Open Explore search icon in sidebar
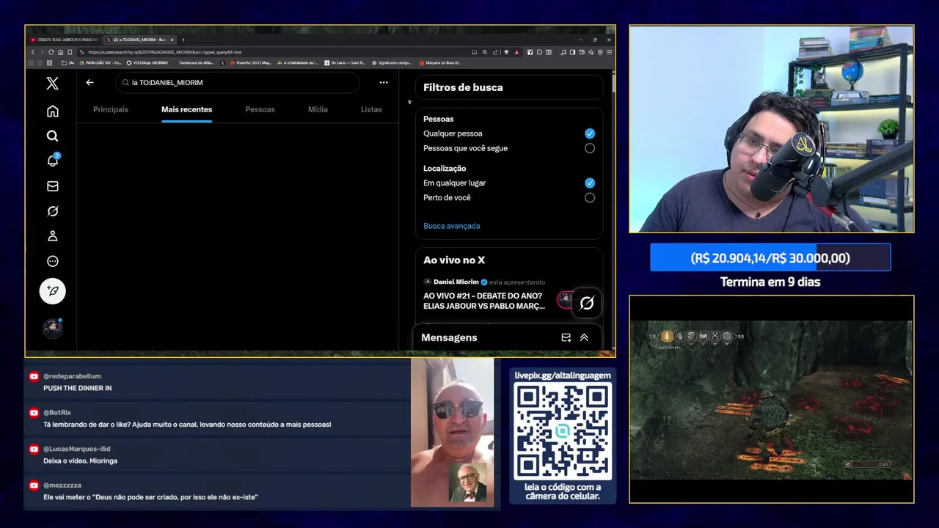This screenshot has height=528, width=939. 52,136
